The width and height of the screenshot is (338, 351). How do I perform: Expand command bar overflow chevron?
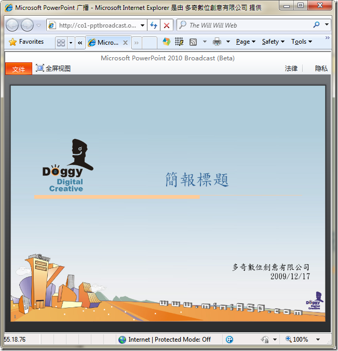coord(327,37)
